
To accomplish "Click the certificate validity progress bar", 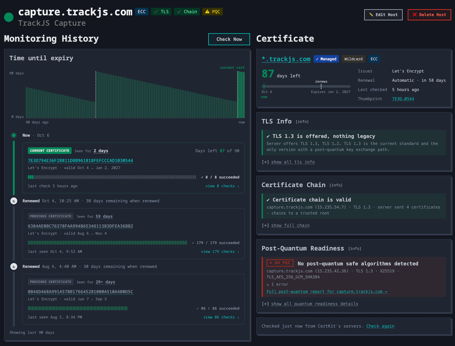I will click(x=306, y=86).
